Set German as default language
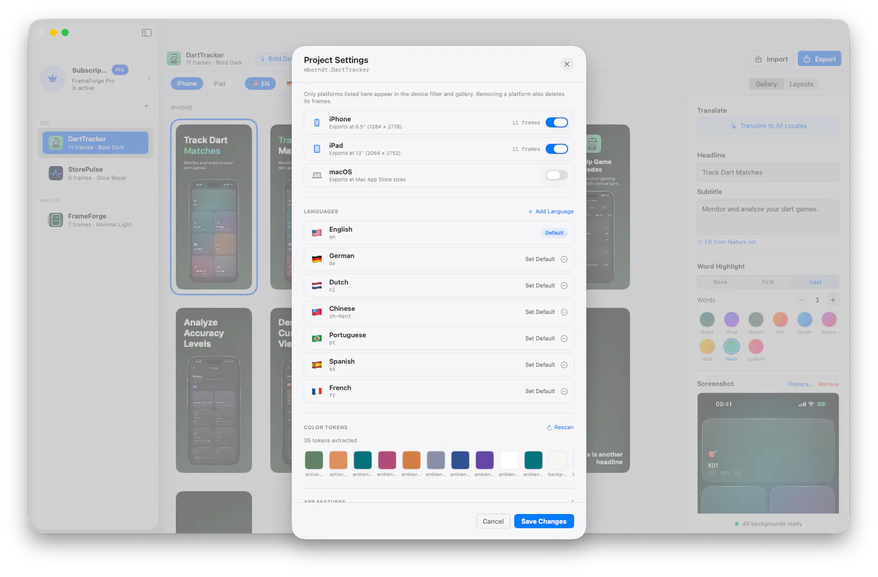The height and width of the screenshot is (577, 878). (540, 259)
